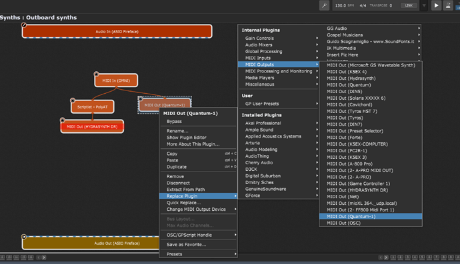Expand OSC/GPScript Handle submenu
This screenshot has width=460, height=264.
[x=198, y=235]
